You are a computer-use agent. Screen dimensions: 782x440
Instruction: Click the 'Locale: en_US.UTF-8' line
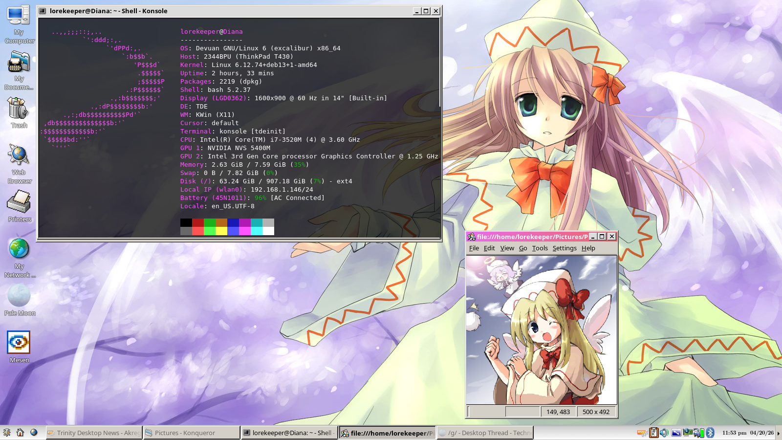[x=217, y=206]
